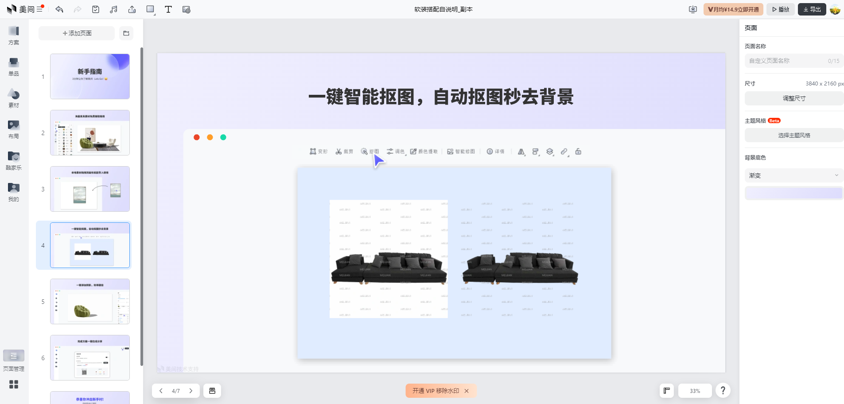Click the 选择主题风格 button
This screenshot has width=844, height=404.
794,135
